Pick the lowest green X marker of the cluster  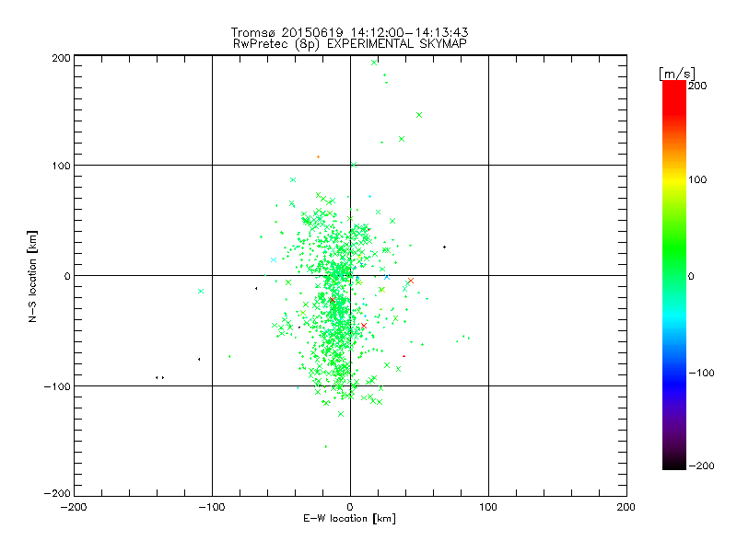(341, 414)
